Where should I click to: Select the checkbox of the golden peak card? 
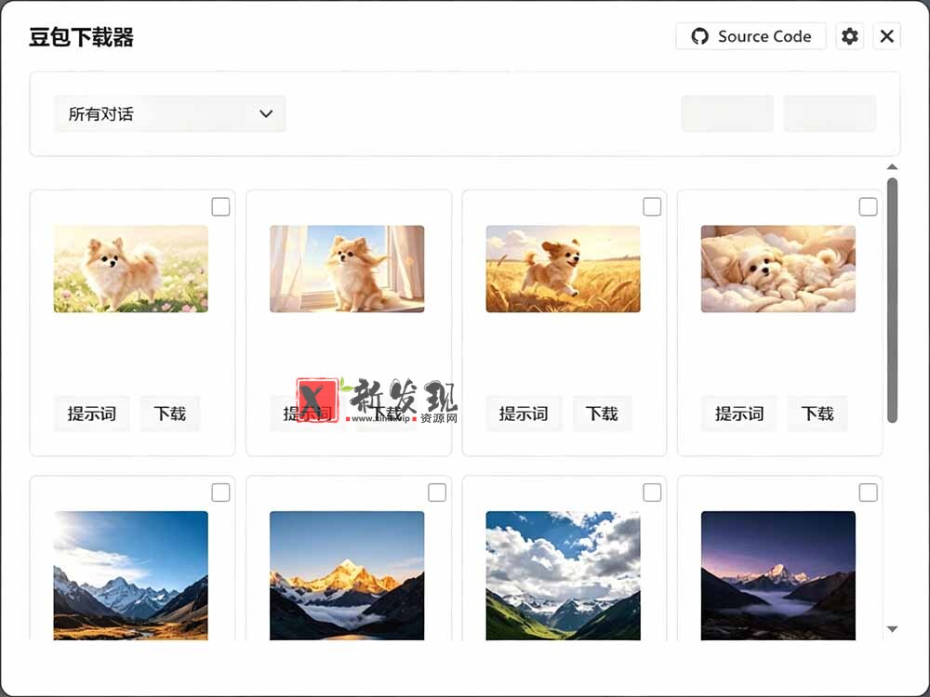(436, 493)
